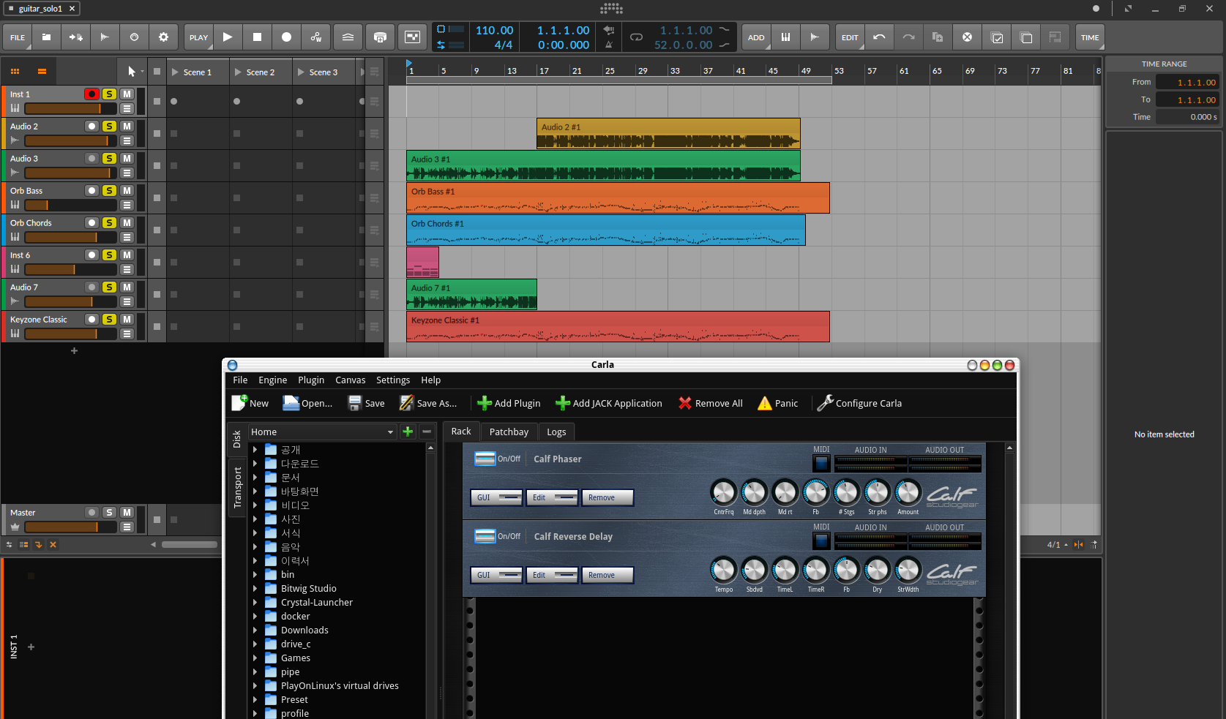Select the pointer tool arrow
The height and width of the screenshot is (719, 1226).
coord(131,72)
